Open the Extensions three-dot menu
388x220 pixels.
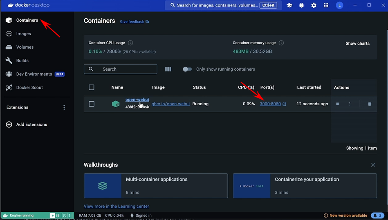pos(64,107)
